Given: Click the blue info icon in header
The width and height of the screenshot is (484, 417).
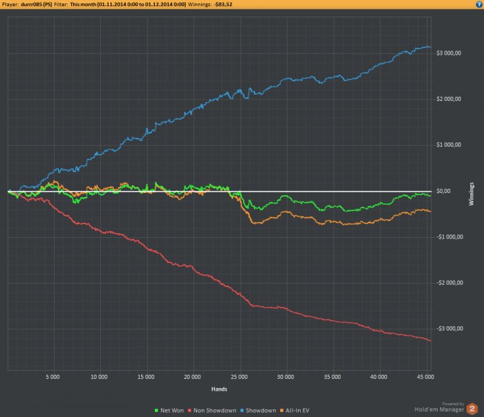Looking at the screenshot, I should click(479, 4).
